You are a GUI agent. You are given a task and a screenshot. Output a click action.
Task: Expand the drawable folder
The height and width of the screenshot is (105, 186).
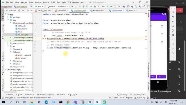tap(10, 49)
